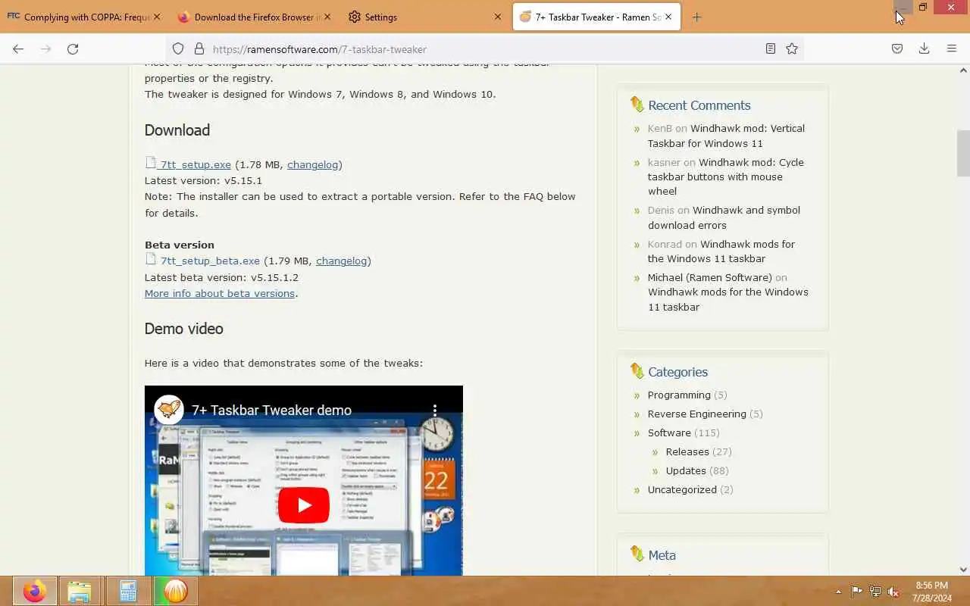Toggle reader view icon in address bar

[x=771, y=48]
